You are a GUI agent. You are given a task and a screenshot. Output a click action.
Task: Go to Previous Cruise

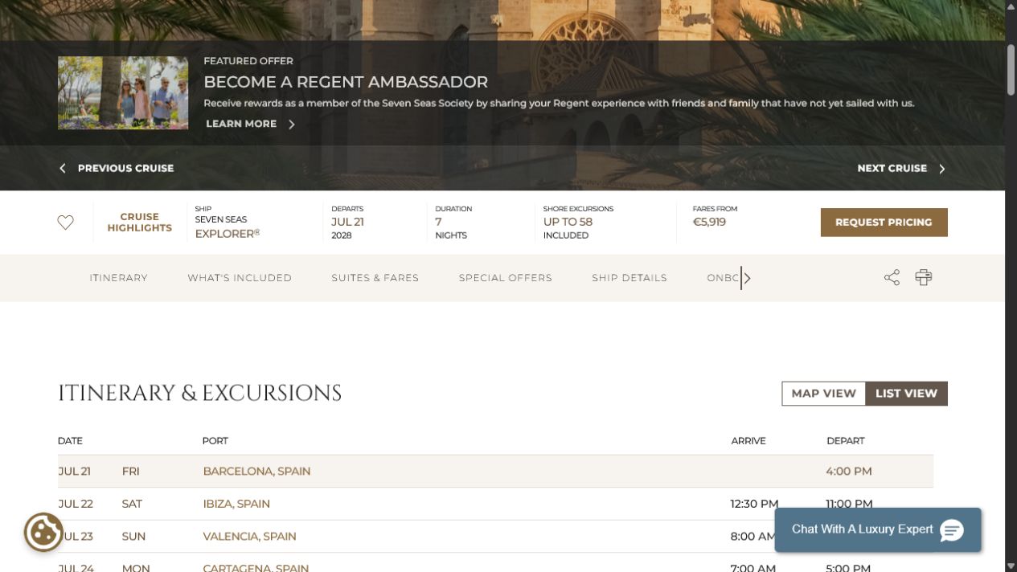pos(125,168)
